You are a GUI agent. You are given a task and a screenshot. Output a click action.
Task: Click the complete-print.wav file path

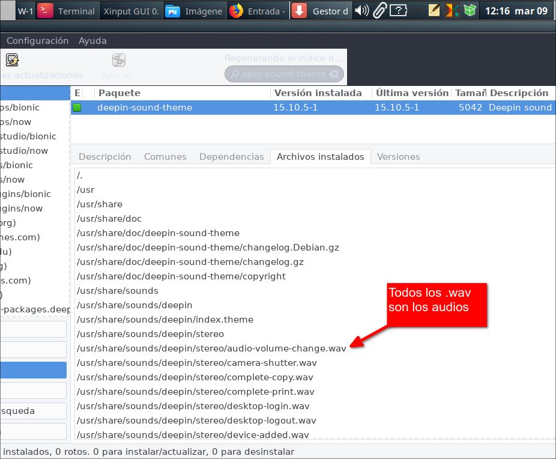196,392
